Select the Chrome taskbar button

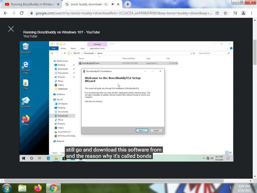point(53,188)
